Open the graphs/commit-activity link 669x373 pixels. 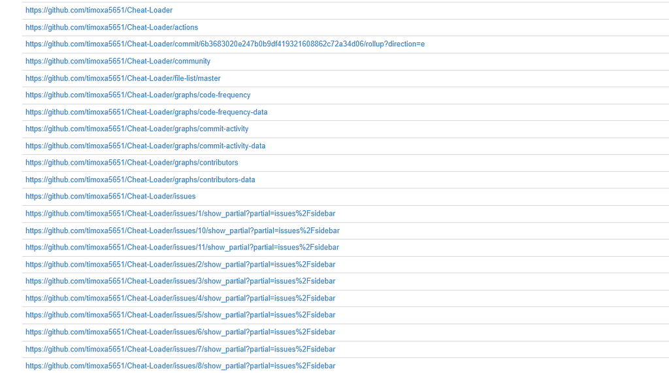(x=137, y=129)
